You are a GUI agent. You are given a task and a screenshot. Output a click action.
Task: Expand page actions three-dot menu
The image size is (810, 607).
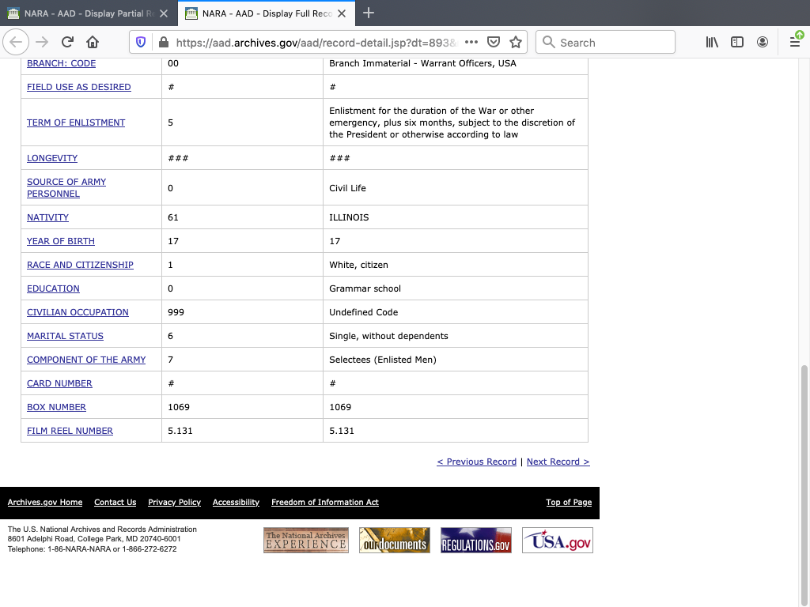coord(471,43)
